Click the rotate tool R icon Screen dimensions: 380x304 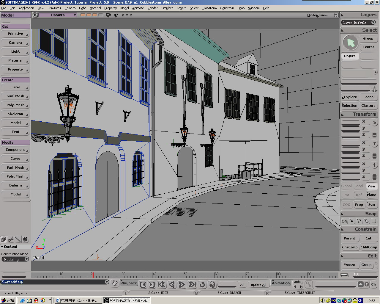[374, 144]
